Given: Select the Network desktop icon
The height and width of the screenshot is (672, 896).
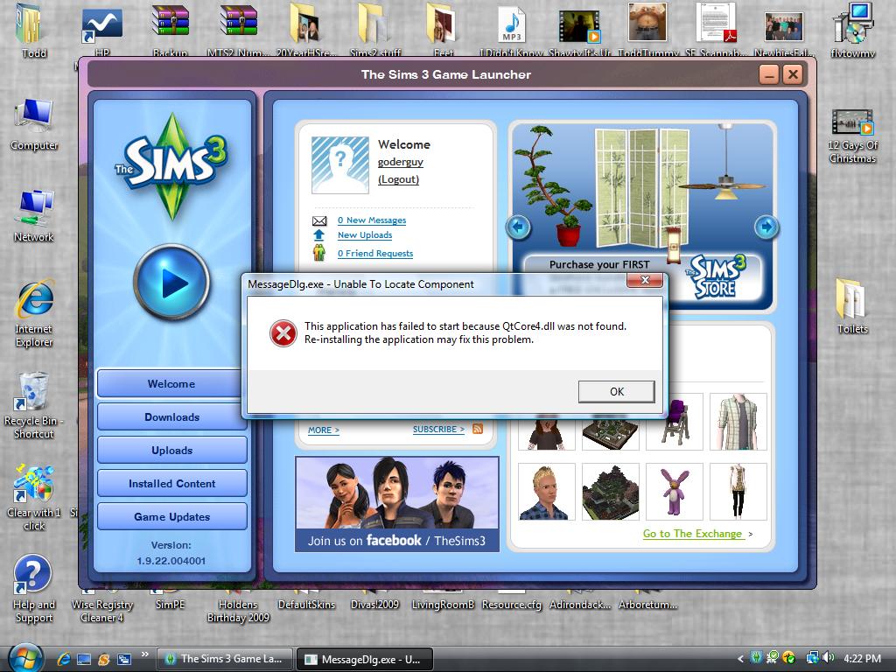Looking at the screenshot, I should [34, 217].
